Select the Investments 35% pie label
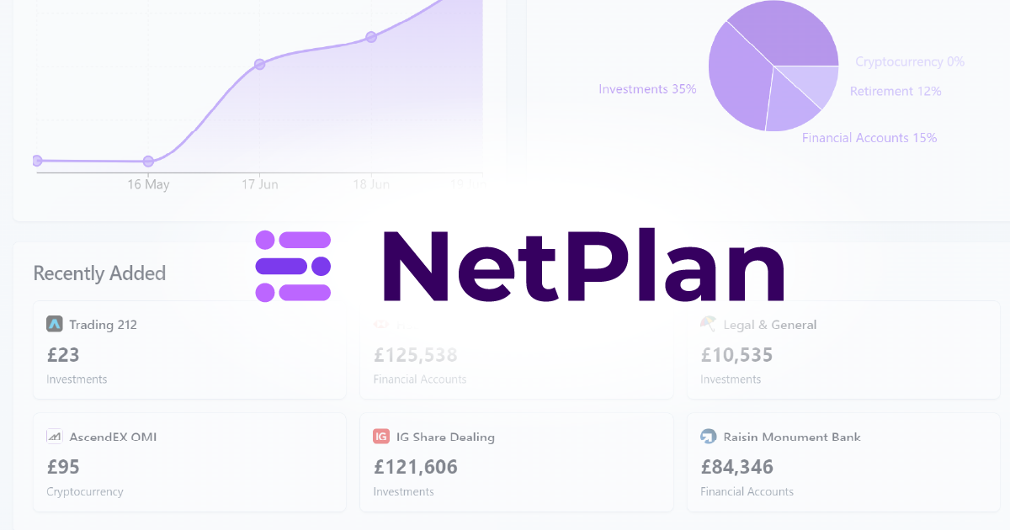This screenshot has height=530, width=1010. click(647, 88)
